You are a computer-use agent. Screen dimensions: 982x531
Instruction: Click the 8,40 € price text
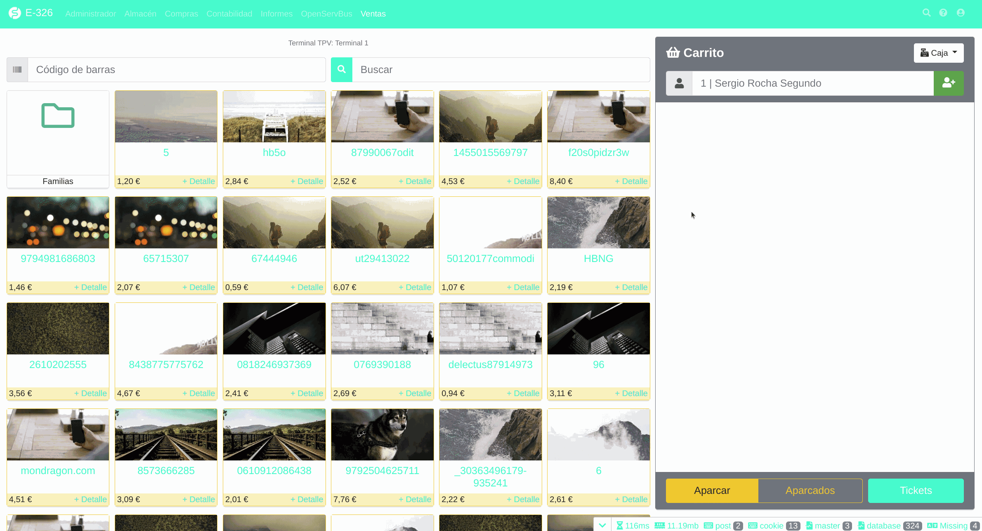(x=561, y=181)
